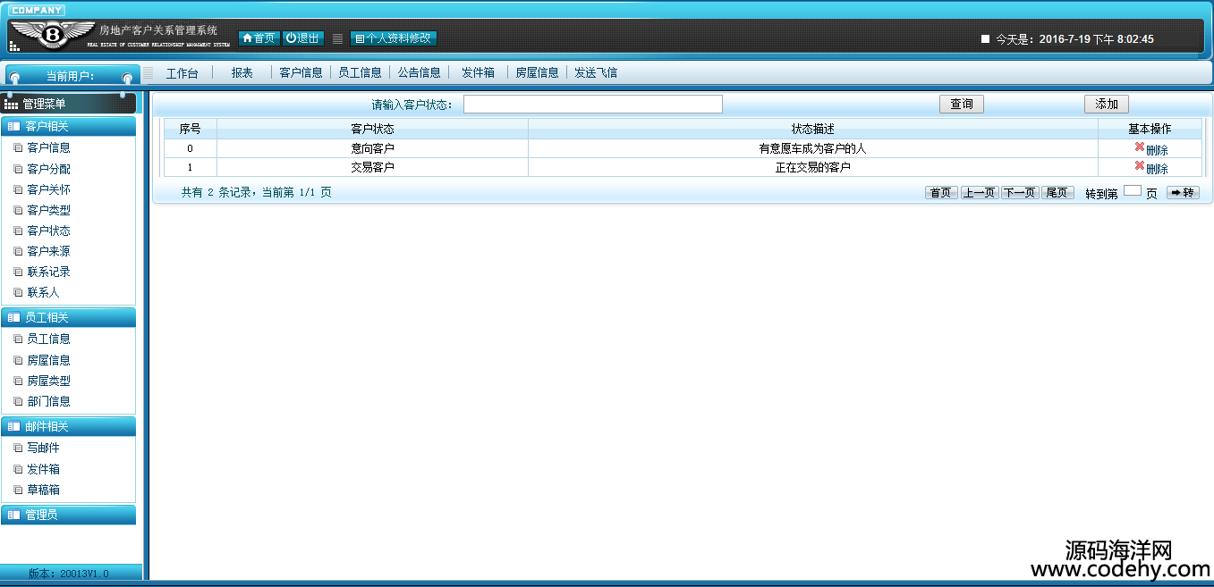The height and width of the screenshot is (587, 1214).
Task: Go to 下一页 next page
Action: [x=1019, y=192]
